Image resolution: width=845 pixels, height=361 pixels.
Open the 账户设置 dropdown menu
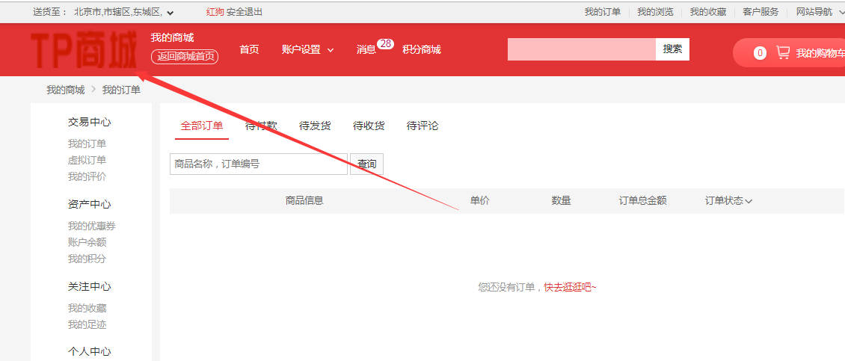307,49
